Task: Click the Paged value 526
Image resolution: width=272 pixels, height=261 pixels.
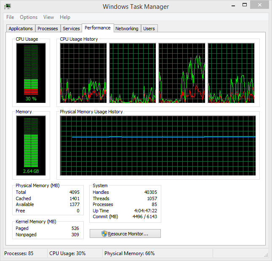Action: click(x=75, y=228)
